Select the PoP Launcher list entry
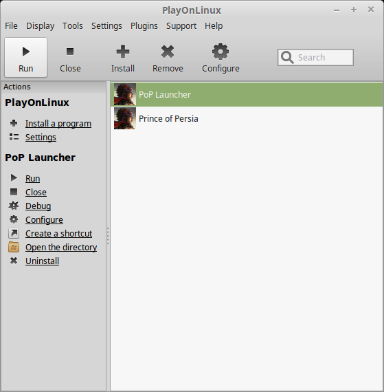The image size is (384, 392). click(x=247, y=94)
